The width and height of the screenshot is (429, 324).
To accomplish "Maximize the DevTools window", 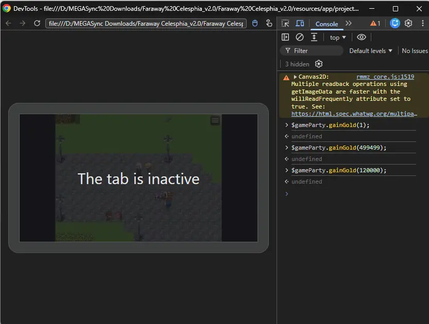I will [x=396, y=8].
